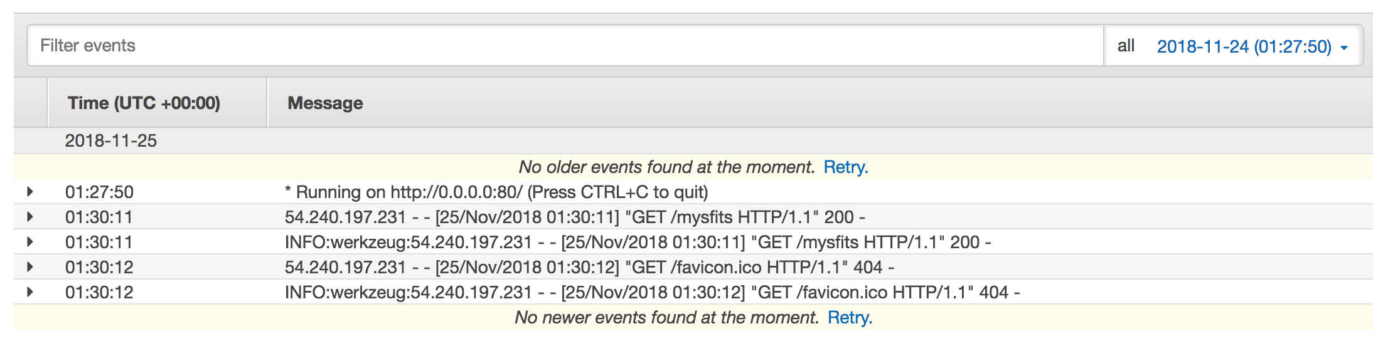Select the 'all' time range option
1373x341 pixels.
(x=1126, y=46)
